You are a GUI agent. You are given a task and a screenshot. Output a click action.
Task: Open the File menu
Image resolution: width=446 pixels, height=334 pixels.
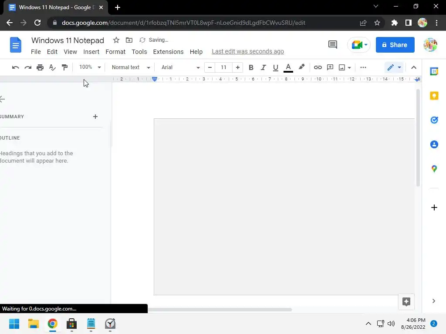pos(36,52)
